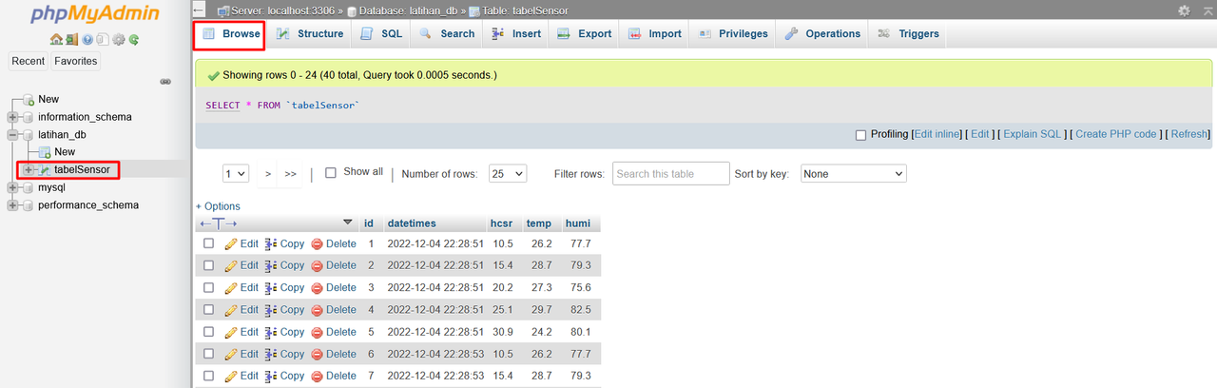The height and width of the screenshot is (388, 1217).
Task: Click the Refresh link
Action: 1189,135
